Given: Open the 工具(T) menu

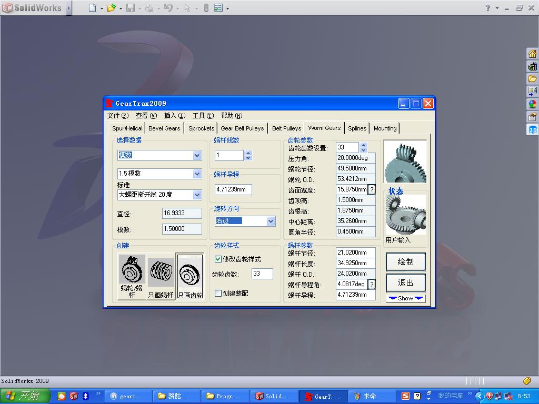Looking at the screenshot, I should (203, 116).
